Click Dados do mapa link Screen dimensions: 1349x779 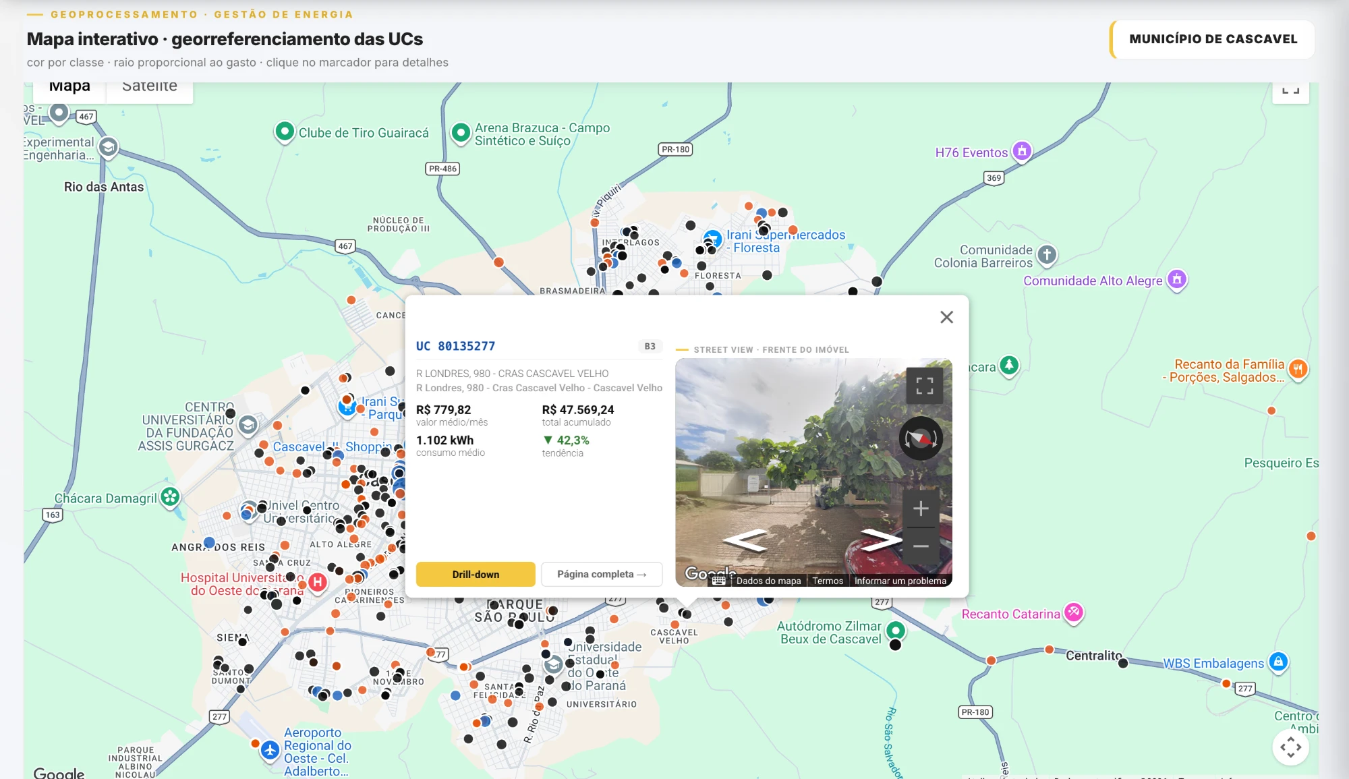pyautogui.click(x=768, y=581)
